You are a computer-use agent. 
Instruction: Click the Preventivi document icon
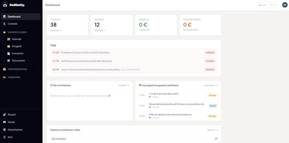(x=8, y=54)
